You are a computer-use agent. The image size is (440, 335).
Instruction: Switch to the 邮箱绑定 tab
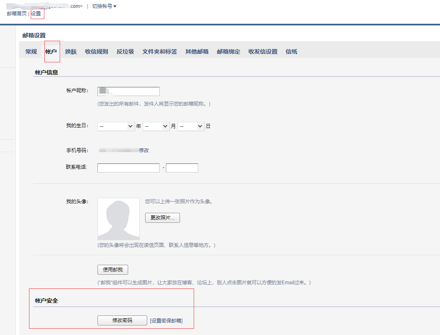pyautogui.click(x=229, y=52)
